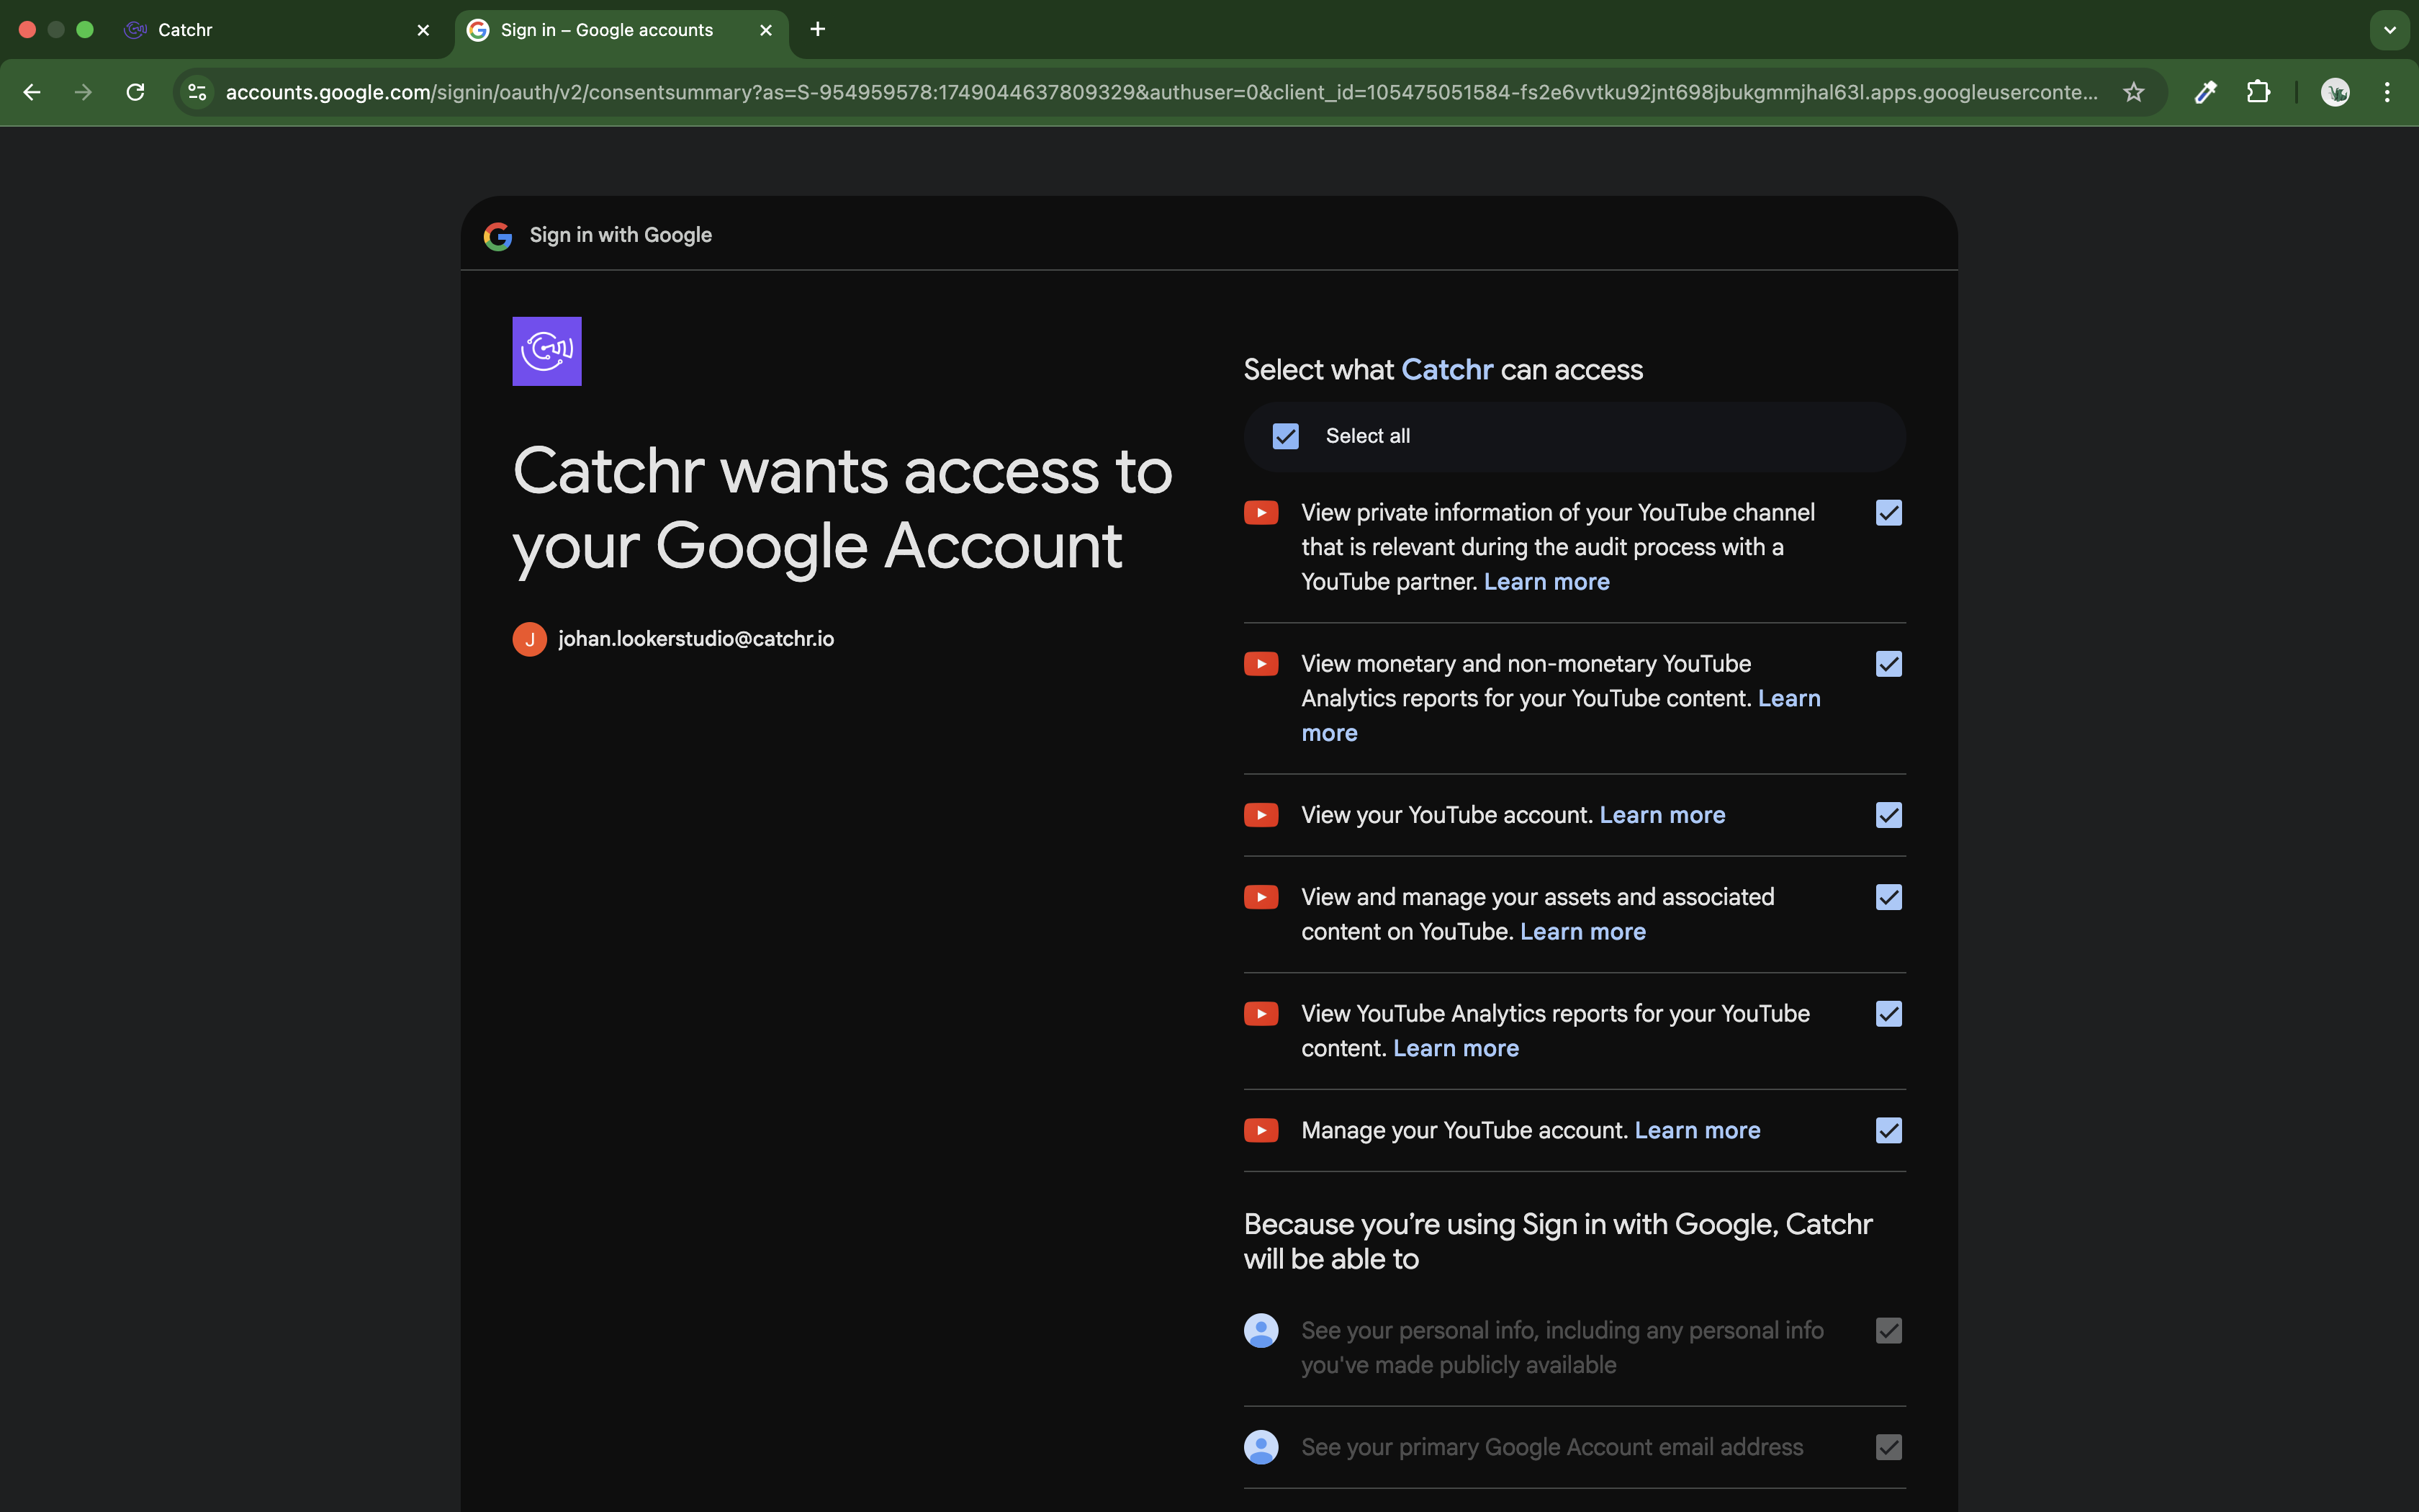This screenshot has width=2419, height=1512.
Task: Close the Sign in Google accounts tab
Action: [766, 30]
